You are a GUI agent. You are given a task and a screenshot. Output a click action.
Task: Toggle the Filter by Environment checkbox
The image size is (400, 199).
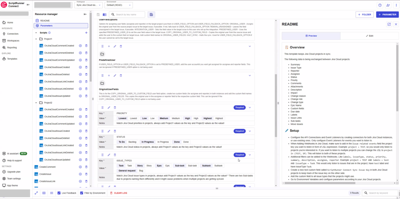coord(82,193)
